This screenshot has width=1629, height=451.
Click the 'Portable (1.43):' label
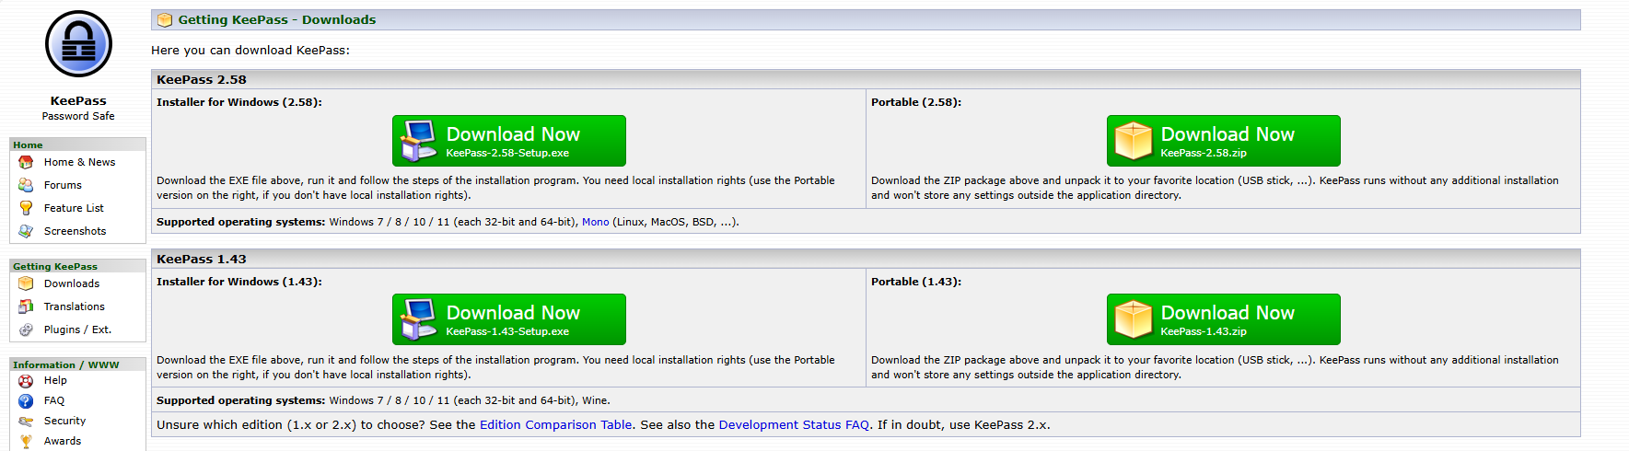916,282
